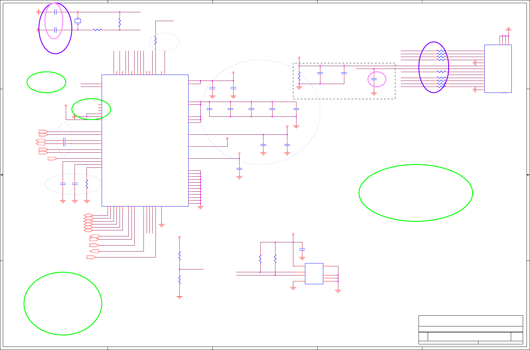Image resolution: width=530 pixels, height=350 pixels.
Task: Click the series resistor on the crystal output line
Action: point(98,30)
